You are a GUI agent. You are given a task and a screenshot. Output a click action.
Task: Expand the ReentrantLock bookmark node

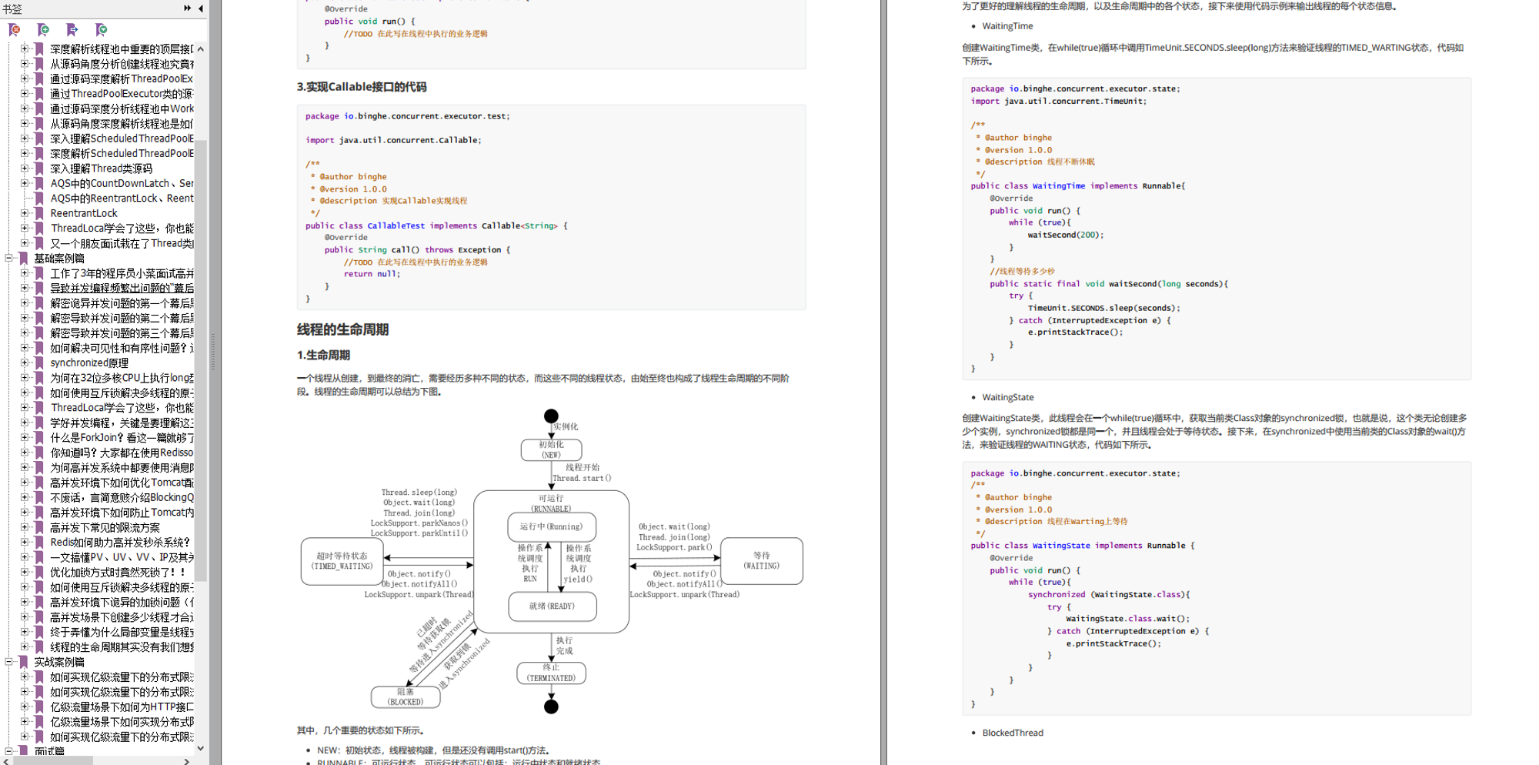click(25, 213)
